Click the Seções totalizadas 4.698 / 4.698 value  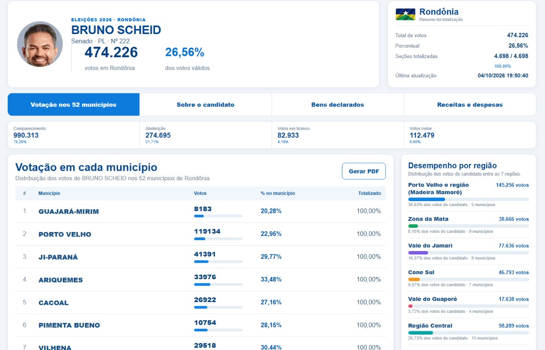(511, 56)
